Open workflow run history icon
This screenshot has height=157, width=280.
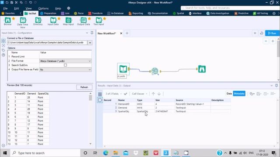(262, 33)
